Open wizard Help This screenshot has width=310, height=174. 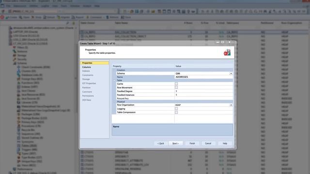225,144
